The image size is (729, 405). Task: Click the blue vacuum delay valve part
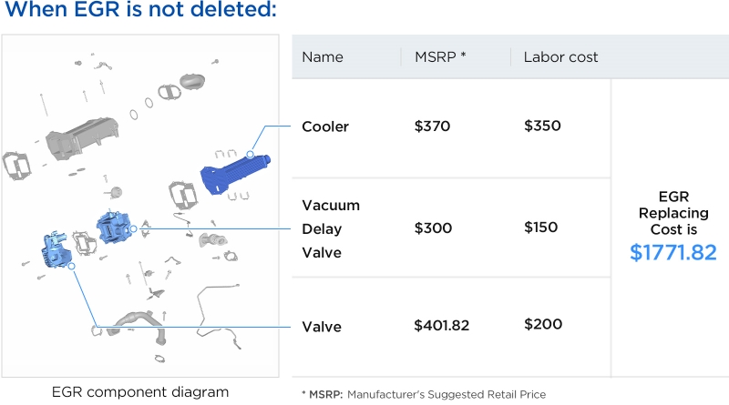pos(113,228)
